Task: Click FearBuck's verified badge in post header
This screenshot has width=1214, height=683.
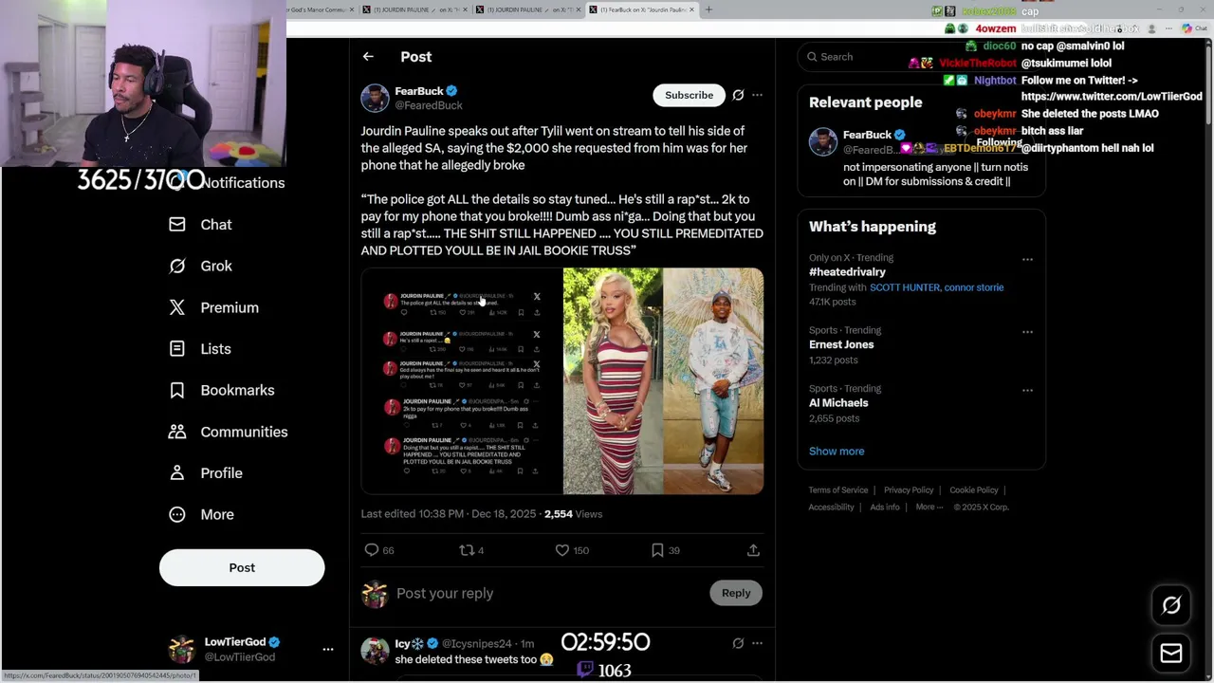Action: coord(452,91)
